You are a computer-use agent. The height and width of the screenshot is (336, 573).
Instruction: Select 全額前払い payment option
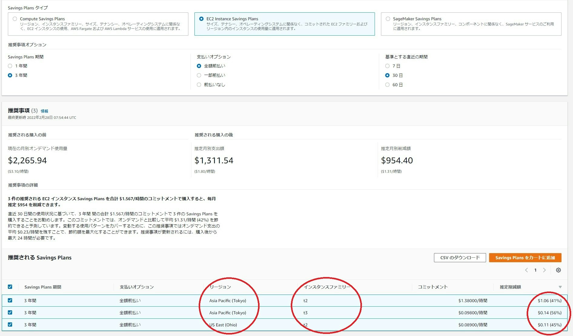[199, 66]
